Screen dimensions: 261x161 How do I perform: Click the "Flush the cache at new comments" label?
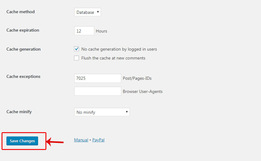click(x=113, y=58)
